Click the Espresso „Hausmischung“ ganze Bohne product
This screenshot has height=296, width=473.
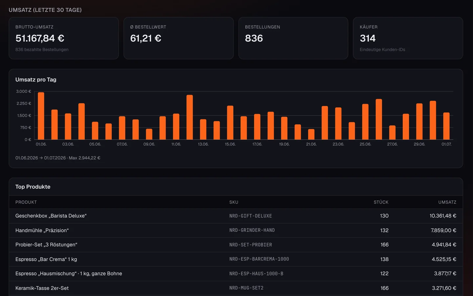pos(69,274)
